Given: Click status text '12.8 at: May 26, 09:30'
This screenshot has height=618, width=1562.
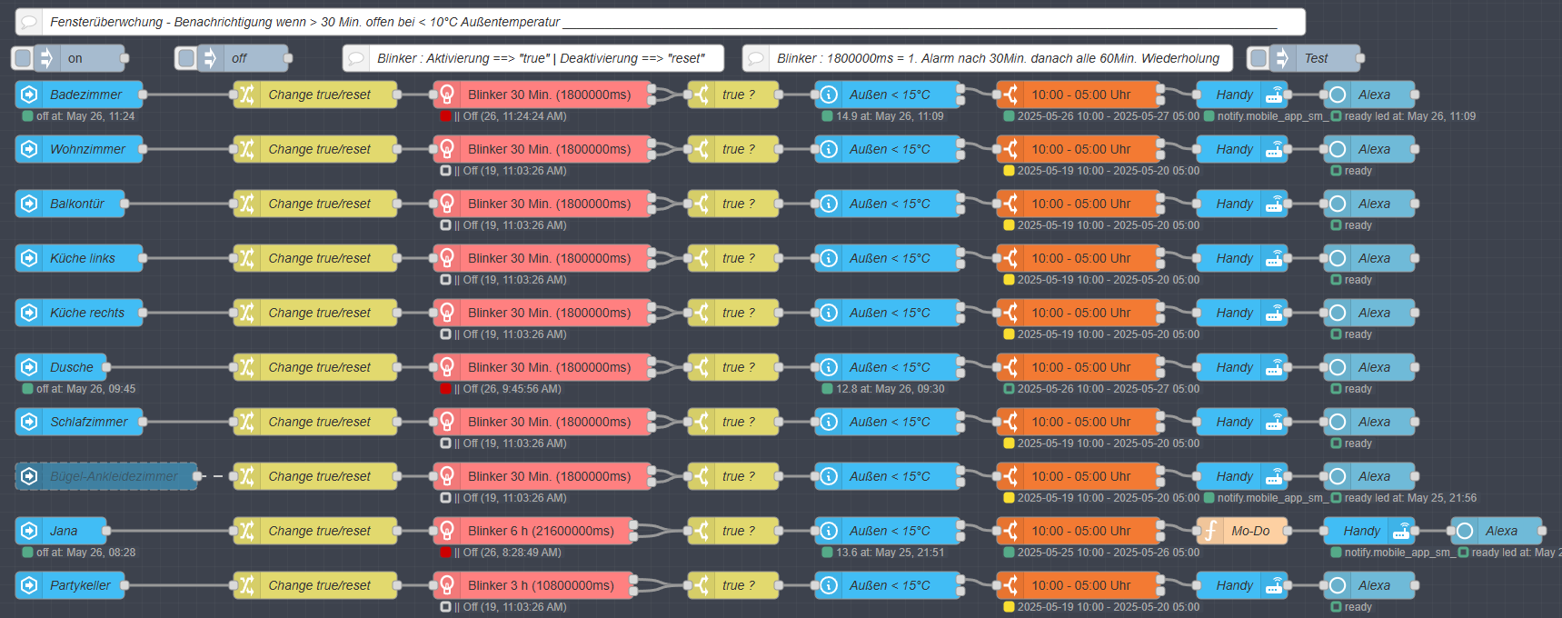Looking at the screenshot, I should pyautogui.click(x=890, y=389).
